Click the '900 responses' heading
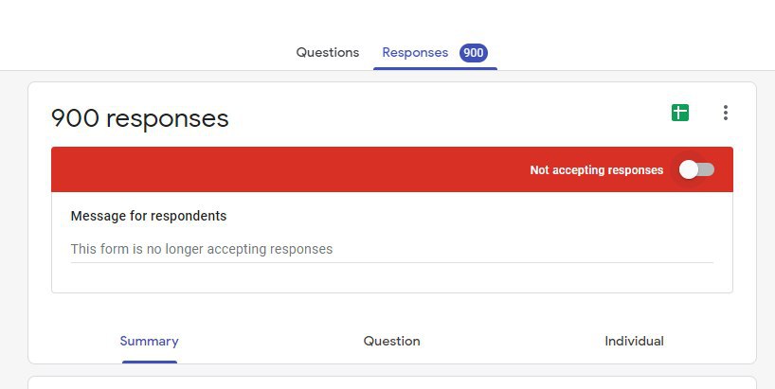775x389 pixels. (x=140, y=118)
